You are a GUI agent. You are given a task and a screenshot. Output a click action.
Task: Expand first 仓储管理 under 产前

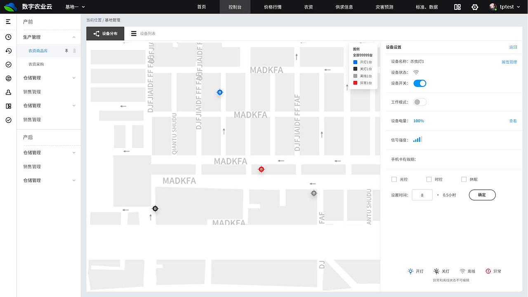74,78
